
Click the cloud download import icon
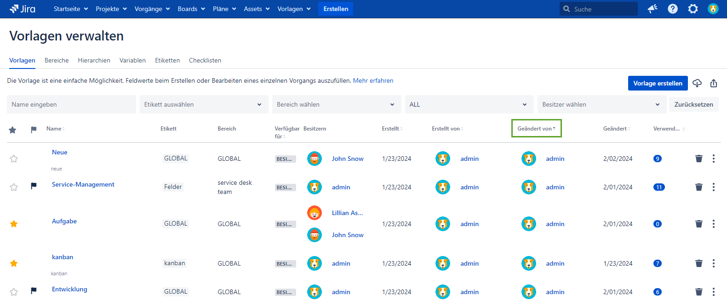tap(697, 83)
